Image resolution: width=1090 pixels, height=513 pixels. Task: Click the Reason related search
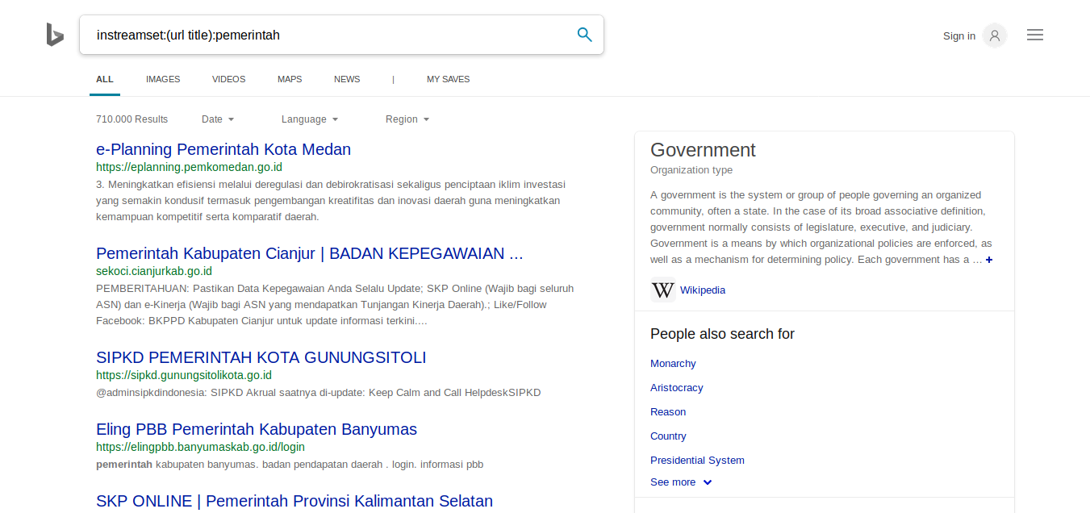[668, 412]
